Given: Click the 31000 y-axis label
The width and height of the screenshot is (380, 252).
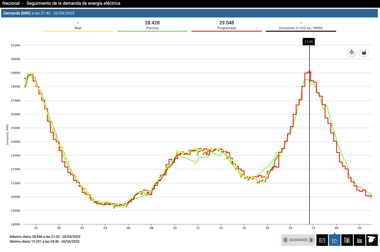Looking at the screenshot, I should (x=16, y=45).
